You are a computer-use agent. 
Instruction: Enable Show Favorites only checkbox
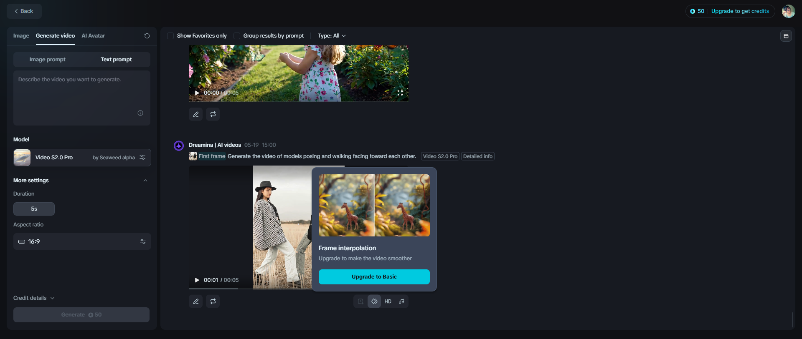170,36
